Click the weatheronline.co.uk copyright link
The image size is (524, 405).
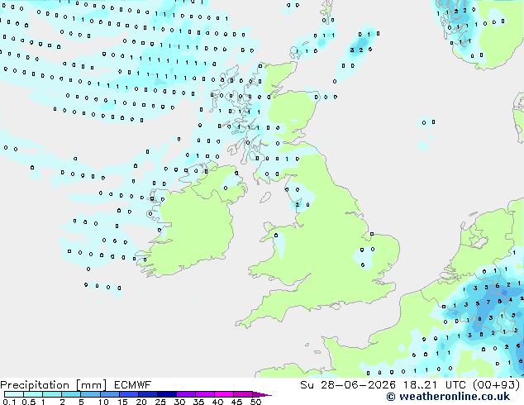coord(448,397)
